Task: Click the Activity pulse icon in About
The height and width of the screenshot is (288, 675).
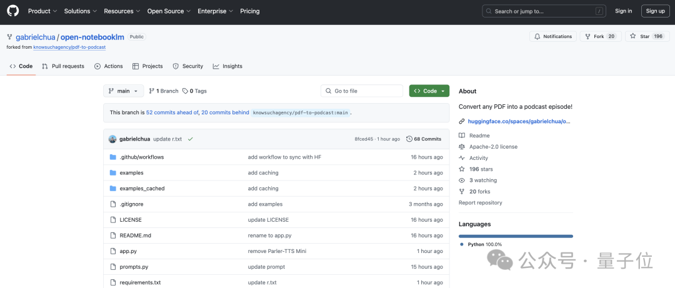Action: (x=462, y=158)
